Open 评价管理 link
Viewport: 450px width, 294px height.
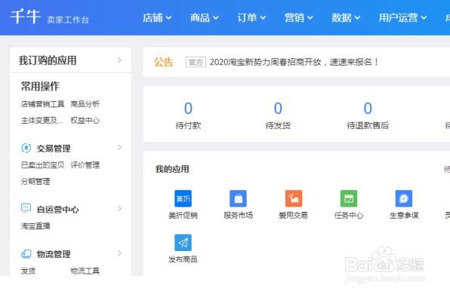pos(85,165)
